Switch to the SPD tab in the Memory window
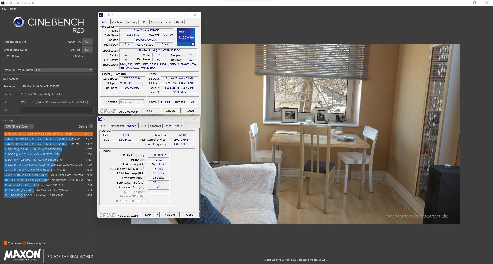This screenshot has width=493, height=264. click(143, 126)
